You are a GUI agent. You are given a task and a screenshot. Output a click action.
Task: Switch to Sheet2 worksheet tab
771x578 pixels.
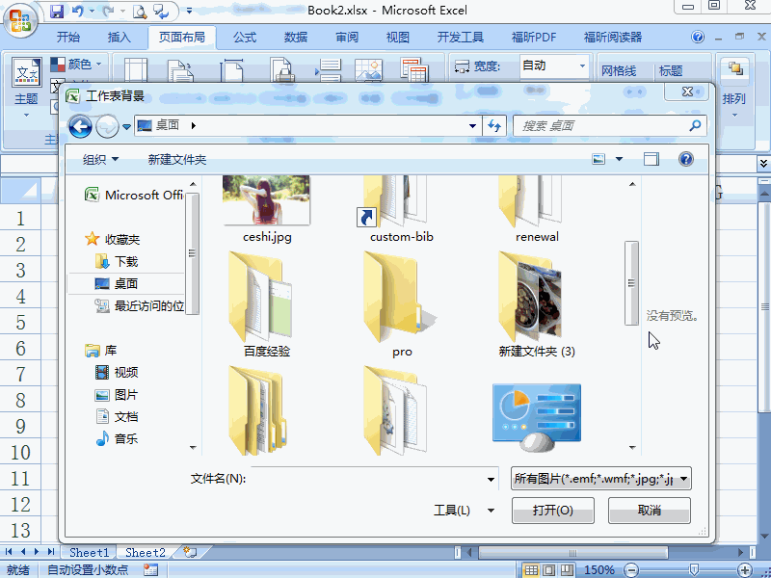point(146,552)
